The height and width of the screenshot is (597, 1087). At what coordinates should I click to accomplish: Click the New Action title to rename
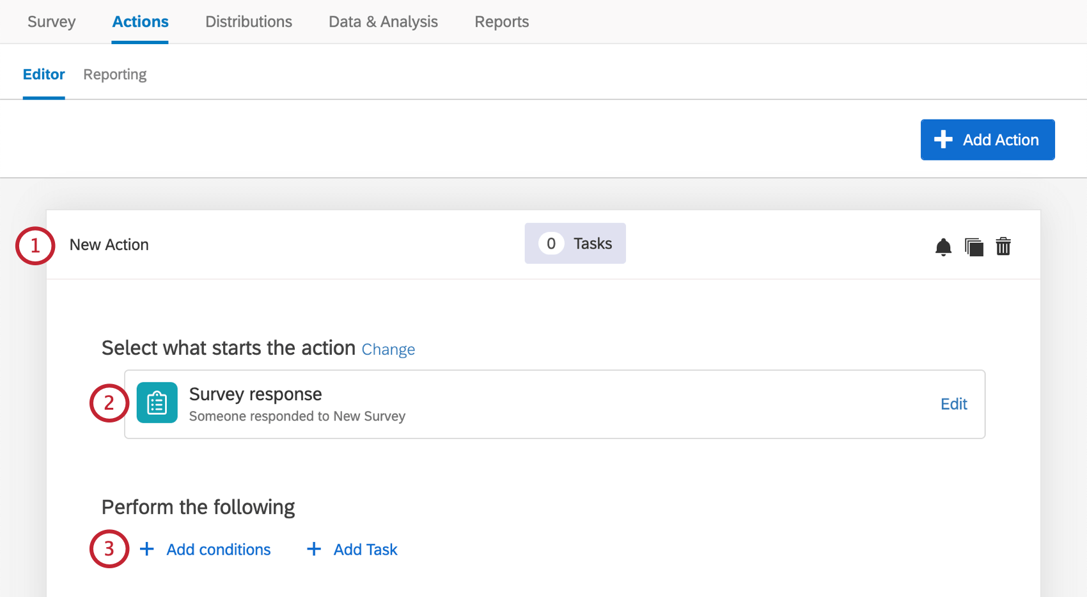coord(109,245)
